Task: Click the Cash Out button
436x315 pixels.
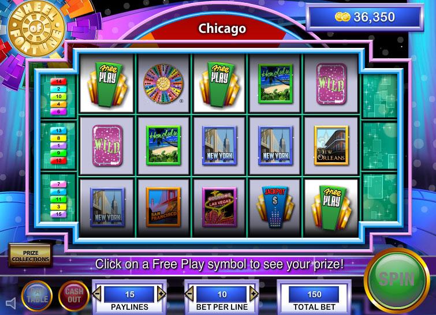Action: click(74, 296)
